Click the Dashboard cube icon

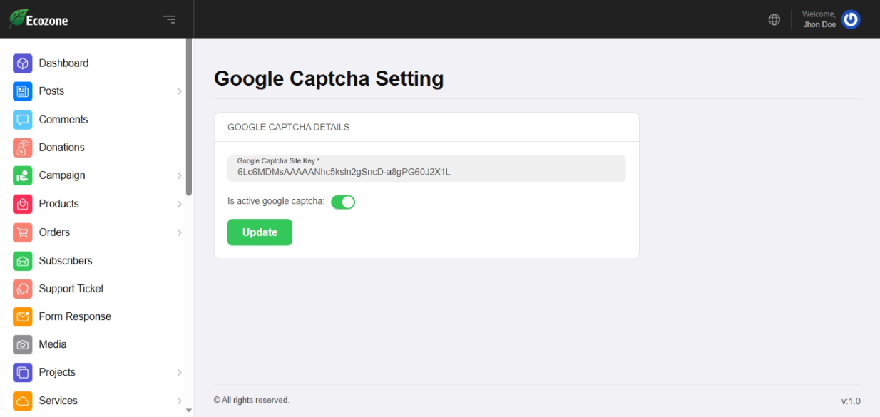coord(23,63)
